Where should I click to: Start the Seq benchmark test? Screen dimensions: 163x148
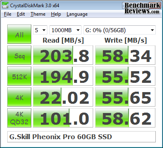pyautogui.click(x=19, y=55)
